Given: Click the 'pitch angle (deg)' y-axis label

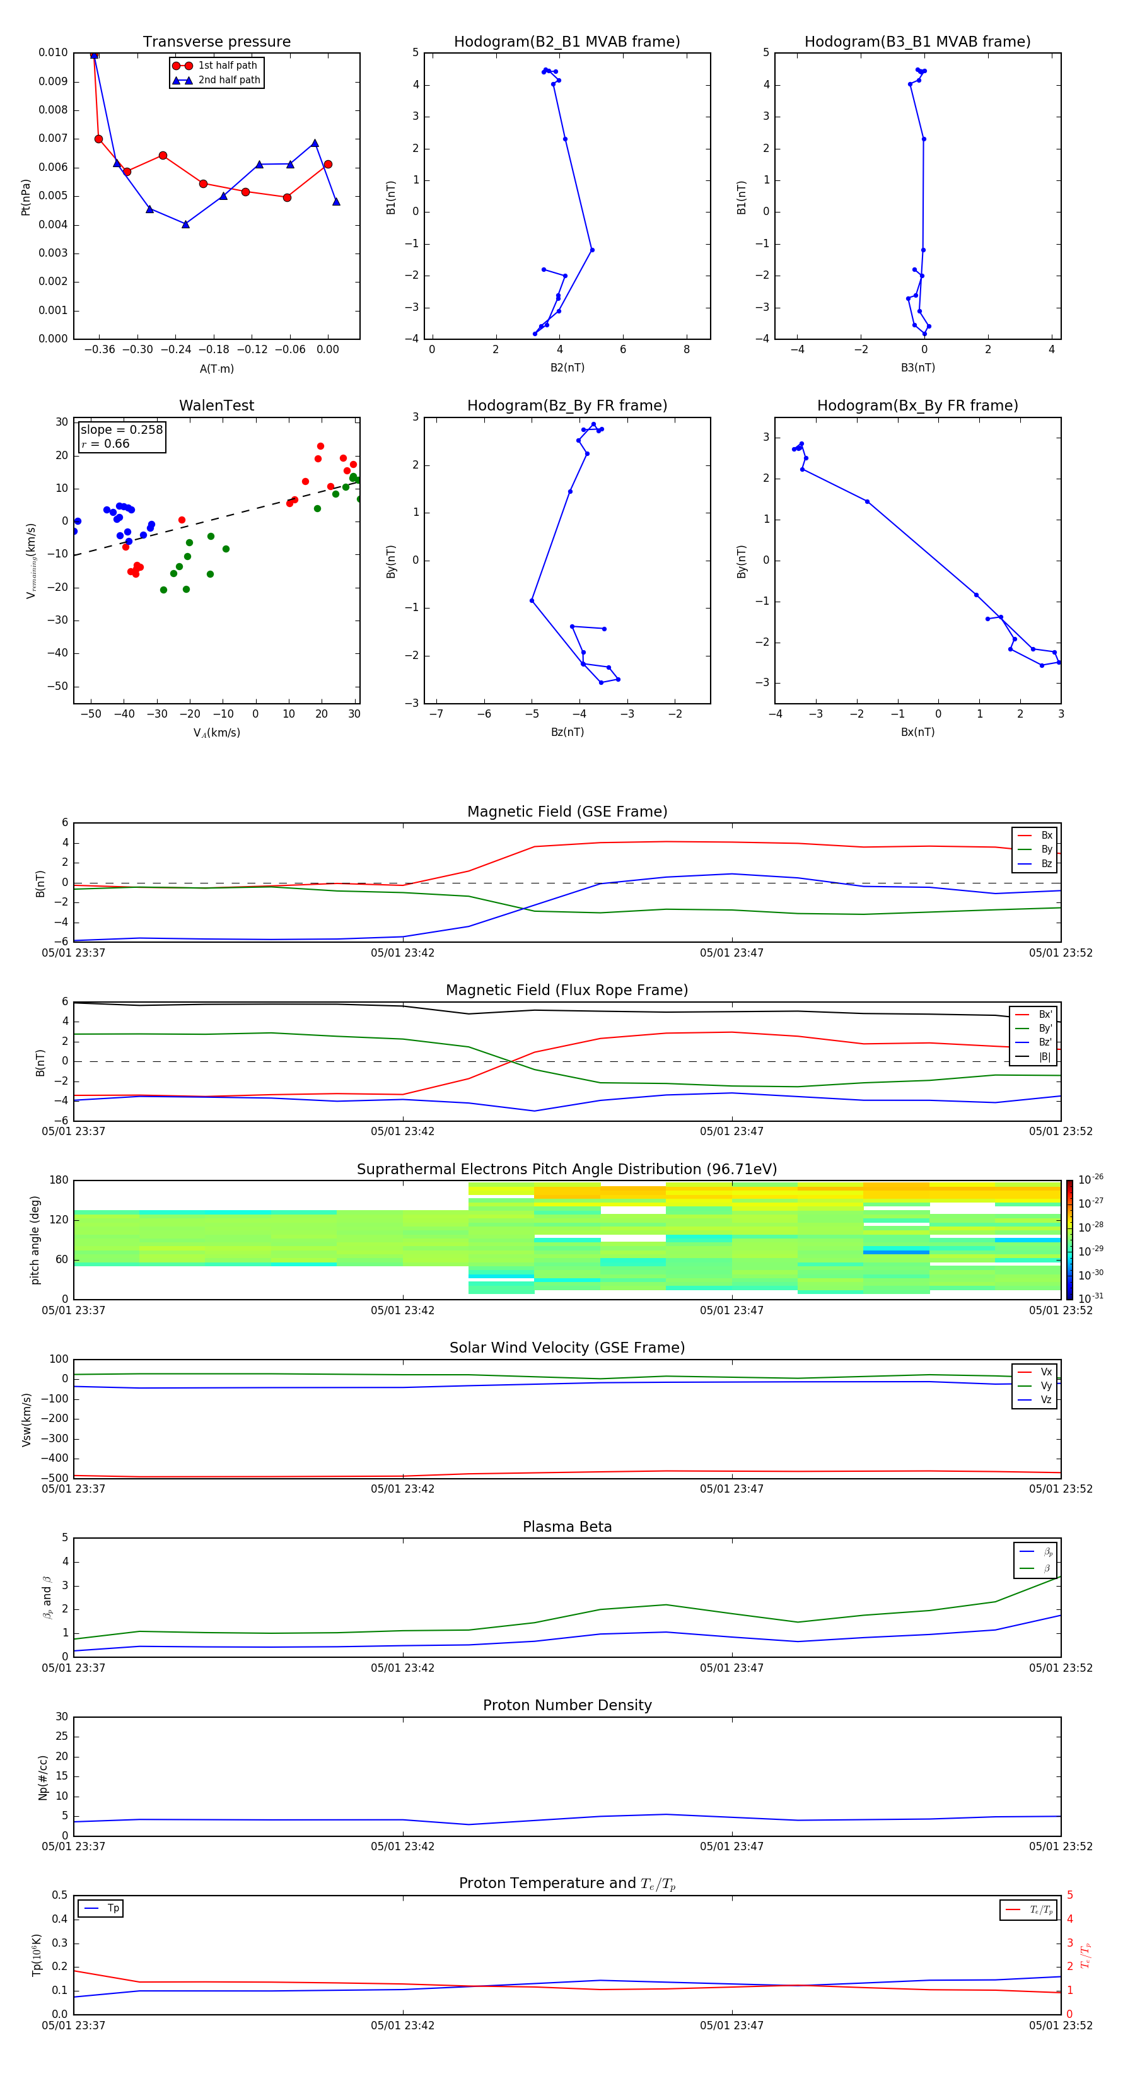Looking at the screenshot, I should (35, 1240).
